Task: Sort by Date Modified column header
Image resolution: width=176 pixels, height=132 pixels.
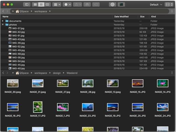Action: (121, 17)
